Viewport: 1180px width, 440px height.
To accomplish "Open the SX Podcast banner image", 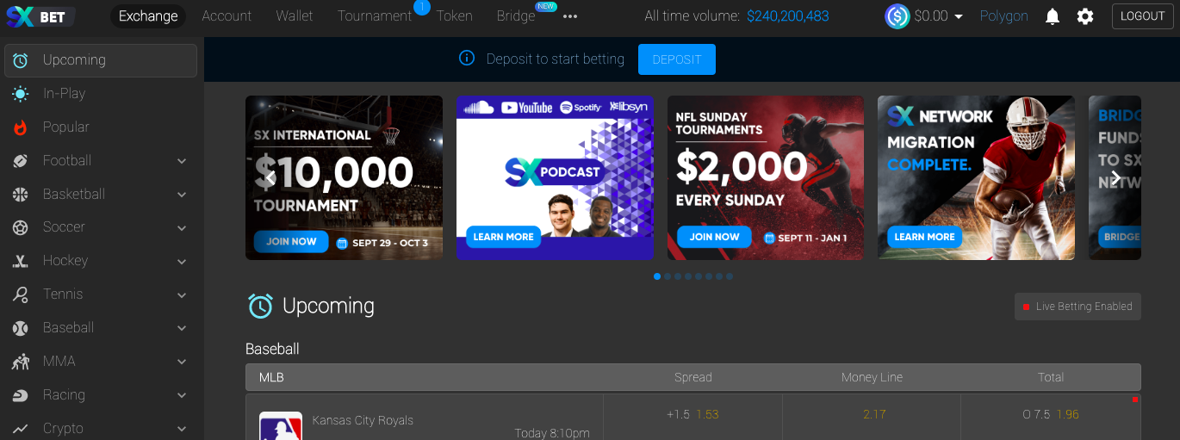I will click(x=555, y=177).
